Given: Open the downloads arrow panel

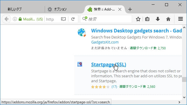Looking at the screenshot, I should 158,19.
